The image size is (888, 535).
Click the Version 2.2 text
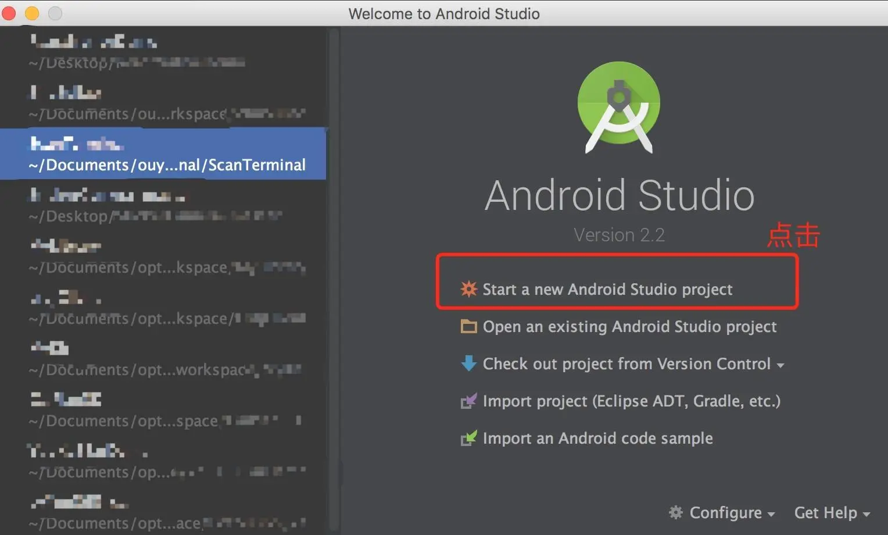pos(619,235)
